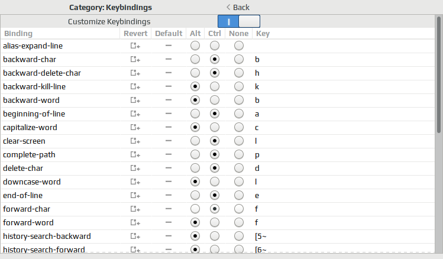
Task: Click revert icon for backward-char
Action: coord(135,59)
